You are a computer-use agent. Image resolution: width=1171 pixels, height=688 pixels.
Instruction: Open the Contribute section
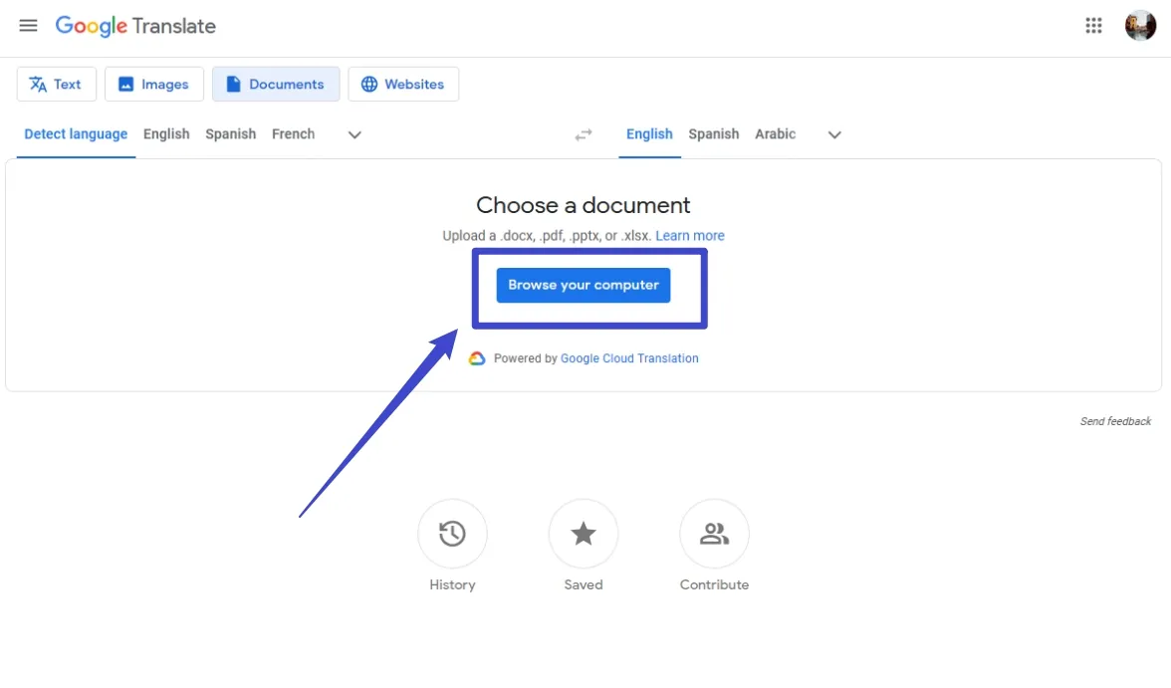click(x=714, y=533)
